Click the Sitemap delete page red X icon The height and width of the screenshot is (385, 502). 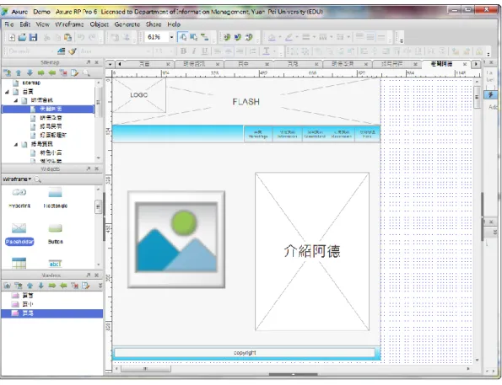(63, 73)
